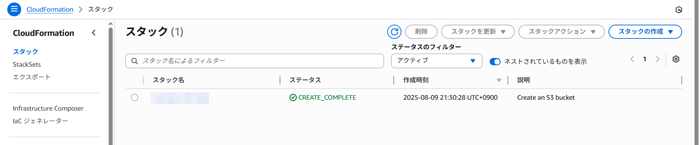Open StackSets in the sidebar
This screenshot has height=145, width=700.
[27, 65]
